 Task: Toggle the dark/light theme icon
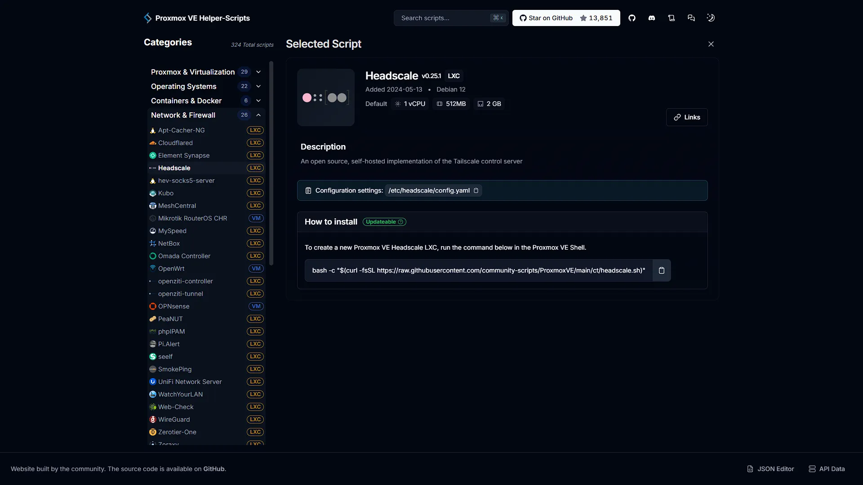[x=711, y=18]
